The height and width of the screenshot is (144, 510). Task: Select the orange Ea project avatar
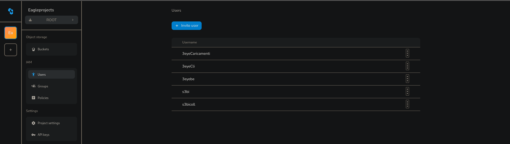11,33
